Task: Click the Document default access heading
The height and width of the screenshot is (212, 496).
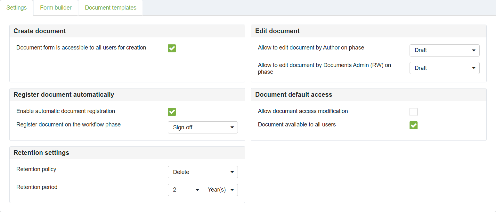Action: coord(294,95)
